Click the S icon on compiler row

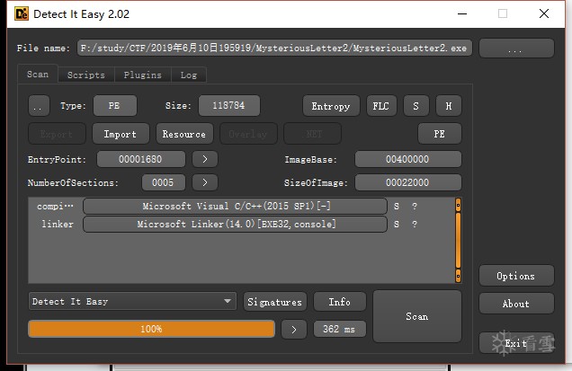(x=397, y=207)
